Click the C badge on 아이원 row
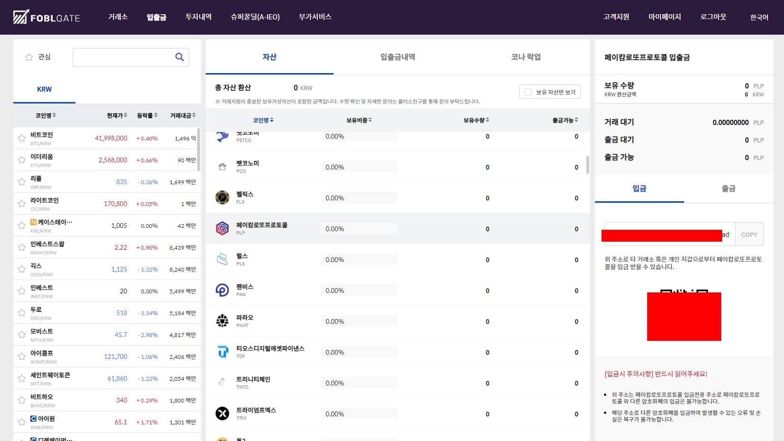Image resolution: width=784 pixels, height=441 pixels. [33, 419]
